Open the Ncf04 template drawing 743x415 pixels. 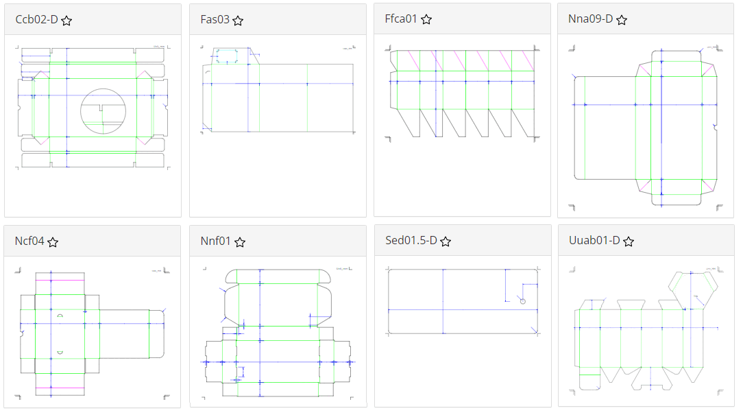[93, 334]
